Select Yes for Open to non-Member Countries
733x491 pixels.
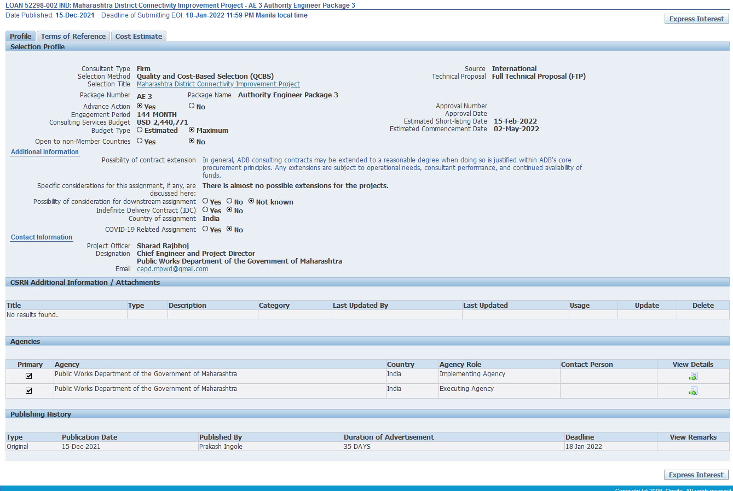[x=140, y=141]
